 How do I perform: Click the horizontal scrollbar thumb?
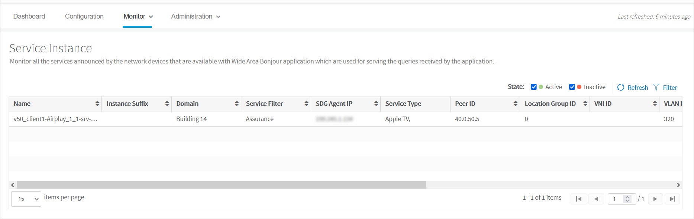tap(222, 185)
